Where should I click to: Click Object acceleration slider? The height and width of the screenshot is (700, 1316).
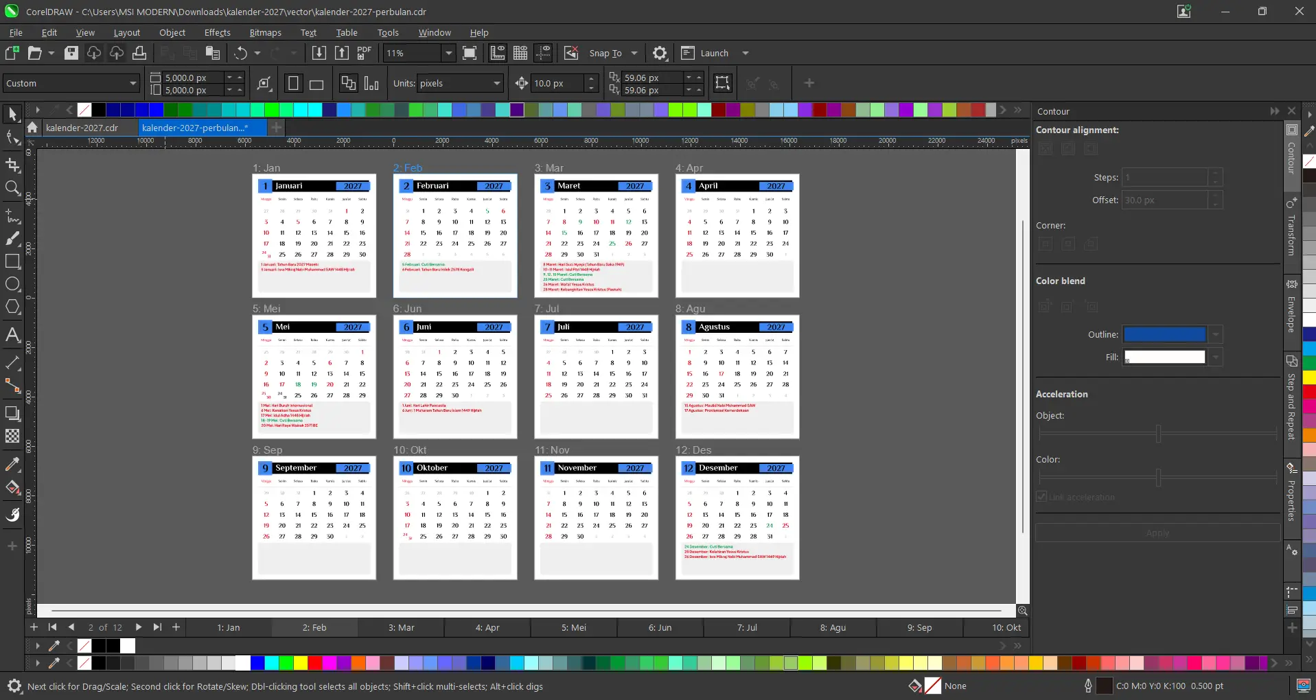[x=1157, y=434]
